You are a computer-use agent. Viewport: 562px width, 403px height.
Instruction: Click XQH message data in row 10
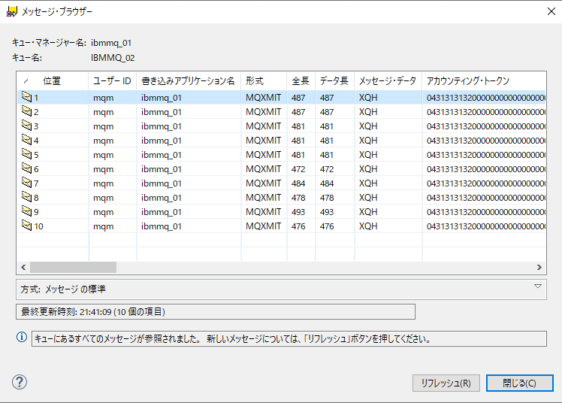click(x=368, y=226)
